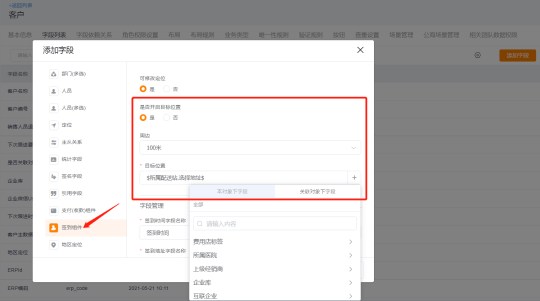Screen dimensions: 540x301
Task: Open the 角色权限设置 tab
Action: [x=140, y=35]
